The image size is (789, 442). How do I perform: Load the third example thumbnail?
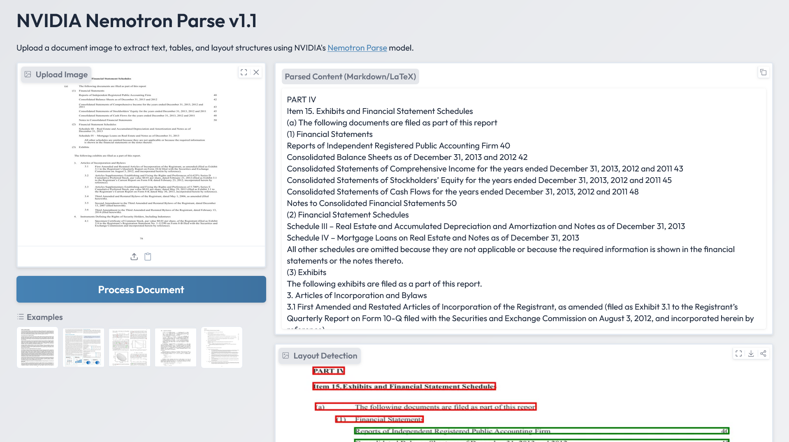click(x=130, y=347)
